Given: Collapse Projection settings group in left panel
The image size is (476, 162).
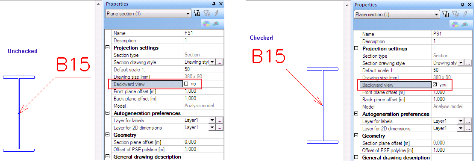Looking at the screenshot, I should coord(107,48).
